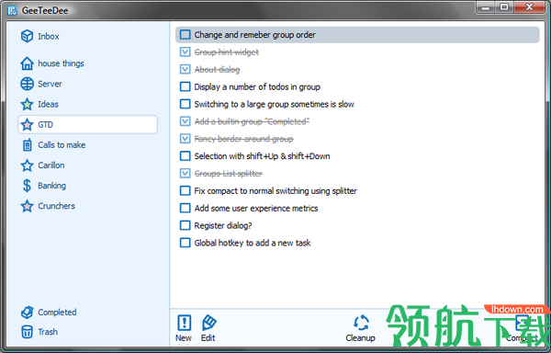Check 'Switching to a large group' checkbox

[x=186, y=104]
